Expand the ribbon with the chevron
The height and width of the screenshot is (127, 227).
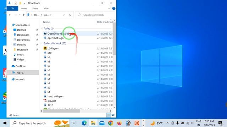click(x=109, y=8)
